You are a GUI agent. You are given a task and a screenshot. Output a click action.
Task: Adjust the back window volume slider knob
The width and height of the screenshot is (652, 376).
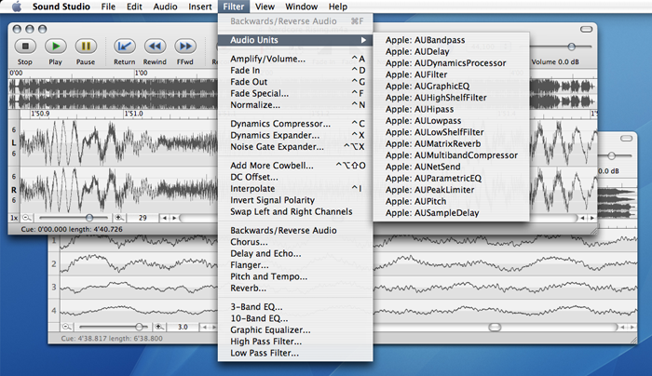(611, 155)
